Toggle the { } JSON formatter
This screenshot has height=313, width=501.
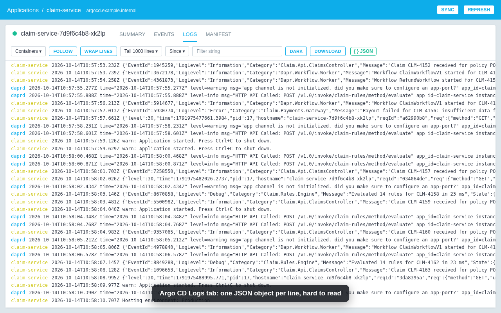pyautogui.click(x=363, y=51)
